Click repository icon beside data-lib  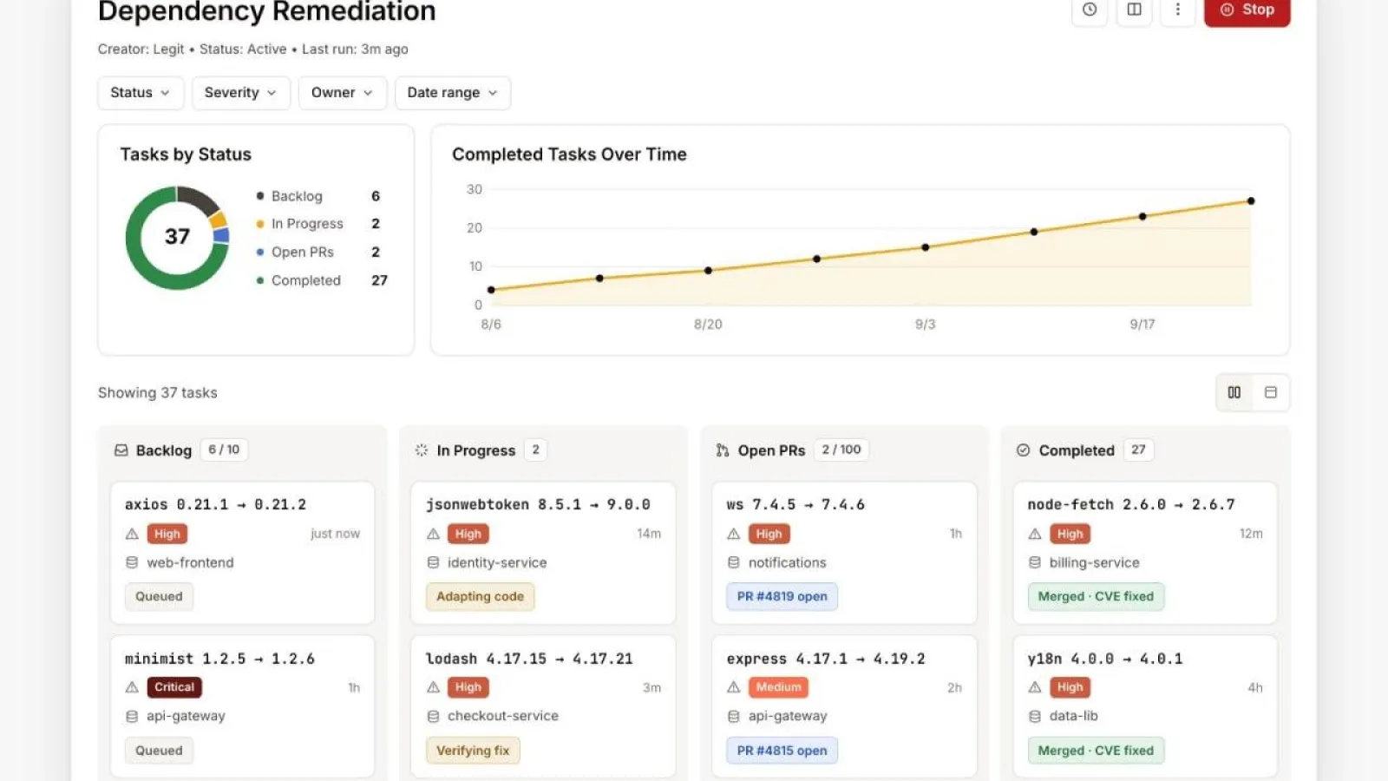pyautogui.click(x=1035, y=716)
